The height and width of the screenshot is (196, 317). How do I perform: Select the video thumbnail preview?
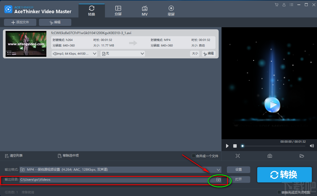click(x=26, y=44)
